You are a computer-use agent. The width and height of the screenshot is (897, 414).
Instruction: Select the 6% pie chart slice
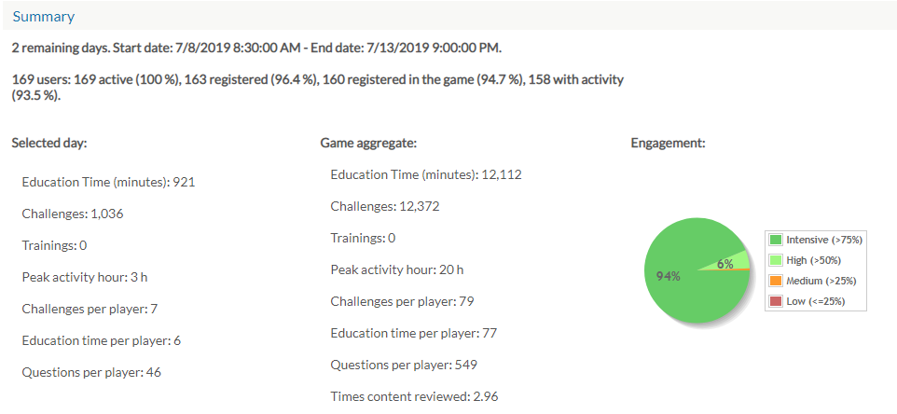[729, 262]
